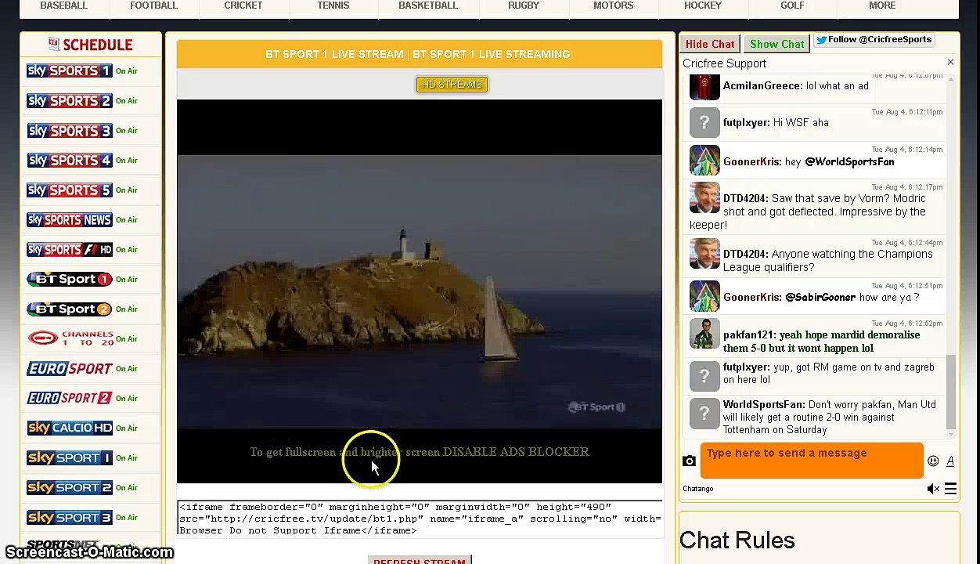Open the MOTORS menu item
The width and height of the screenshot is (980, 564).
click(x=613, y=5)
